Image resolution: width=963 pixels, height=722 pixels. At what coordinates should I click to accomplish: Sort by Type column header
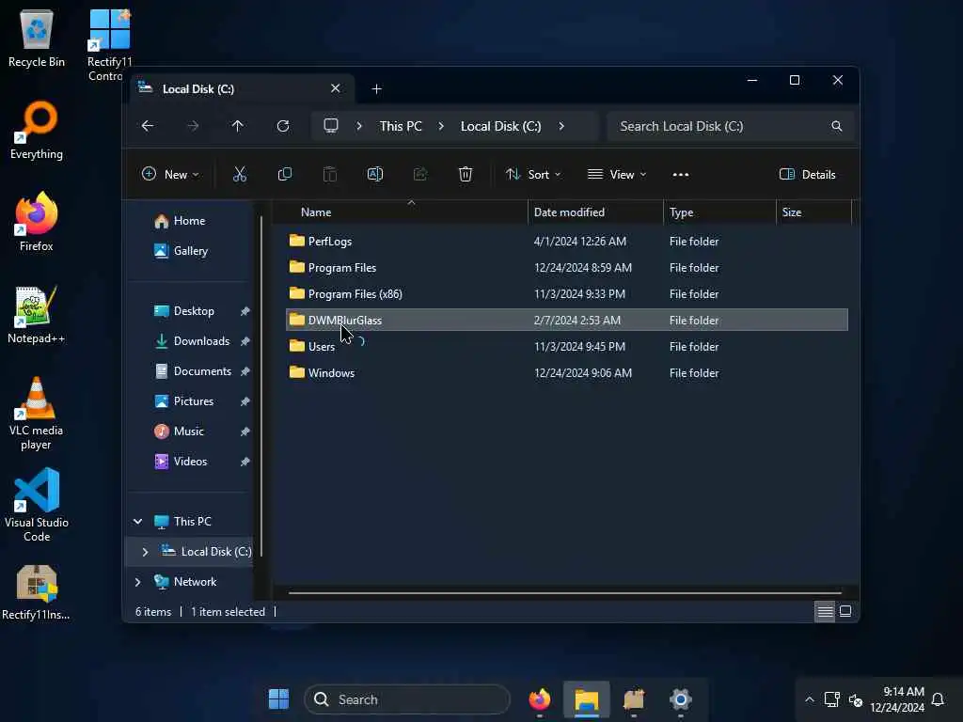(x=719, y=212)
